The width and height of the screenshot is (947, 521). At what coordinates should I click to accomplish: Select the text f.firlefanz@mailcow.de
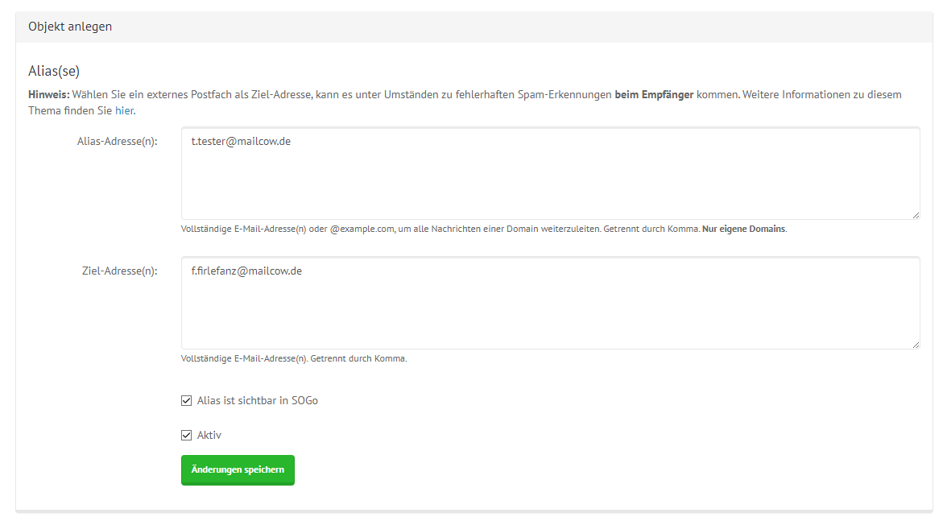click(x=246, y=271)
